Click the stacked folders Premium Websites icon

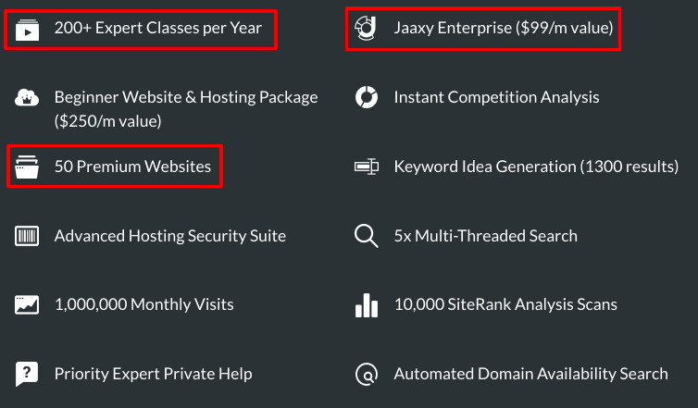point(27,167)
